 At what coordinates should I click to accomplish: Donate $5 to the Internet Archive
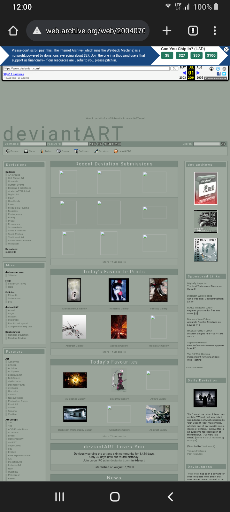tap(167, 55)
